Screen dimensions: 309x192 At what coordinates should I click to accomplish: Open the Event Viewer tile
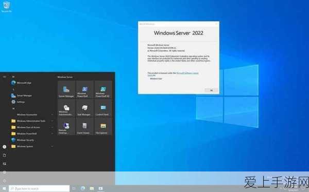coord(84,126)
